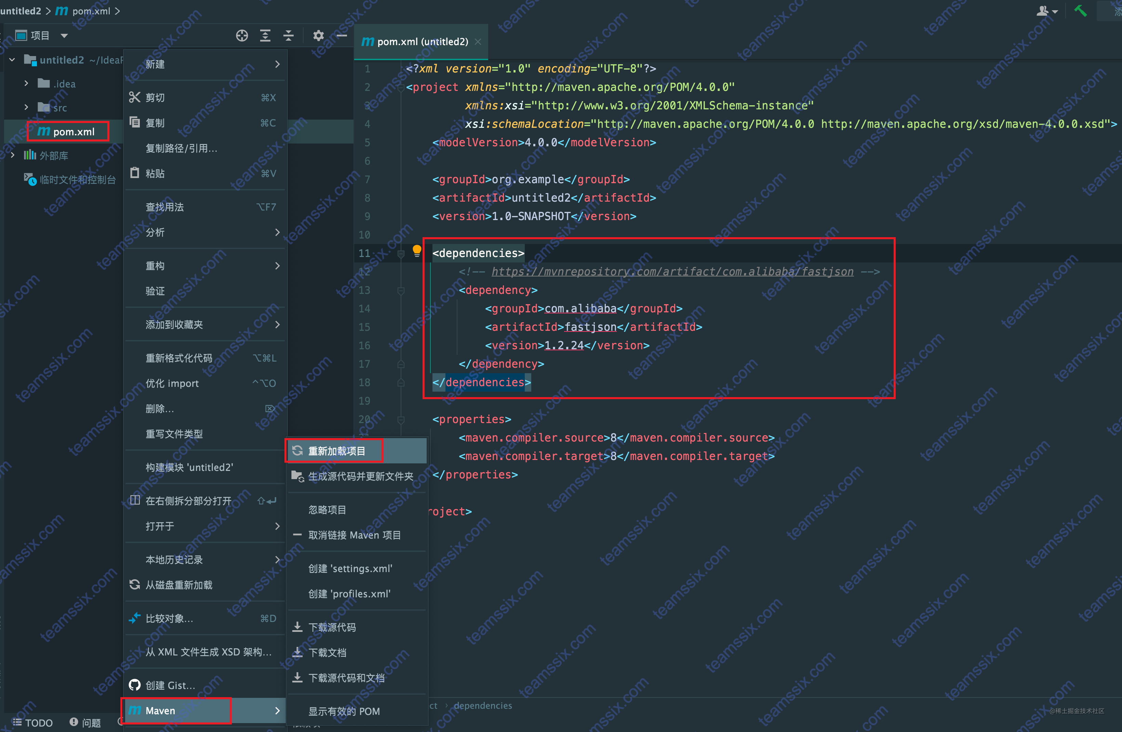Click 生成源代码并更新文件夹 in Maven submenu

(x=357, y=476)
